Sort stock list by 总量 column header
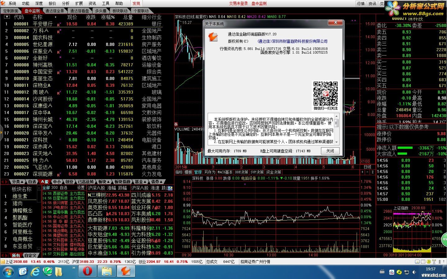This screenshot has width=447, height=279. (x=128, y=17)
